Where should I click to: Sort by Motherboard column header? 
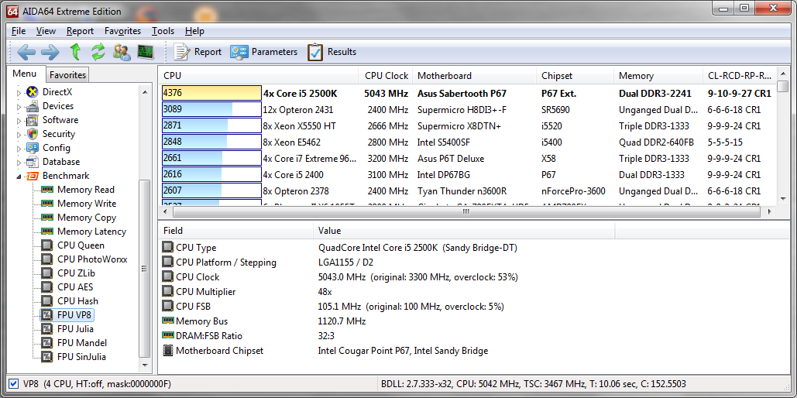pyautogui.click(x=475, y=76)
